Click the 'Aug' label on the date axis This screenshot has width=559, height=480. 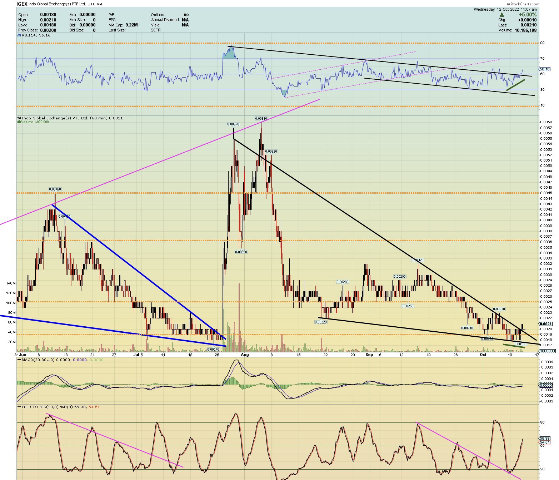245,355
